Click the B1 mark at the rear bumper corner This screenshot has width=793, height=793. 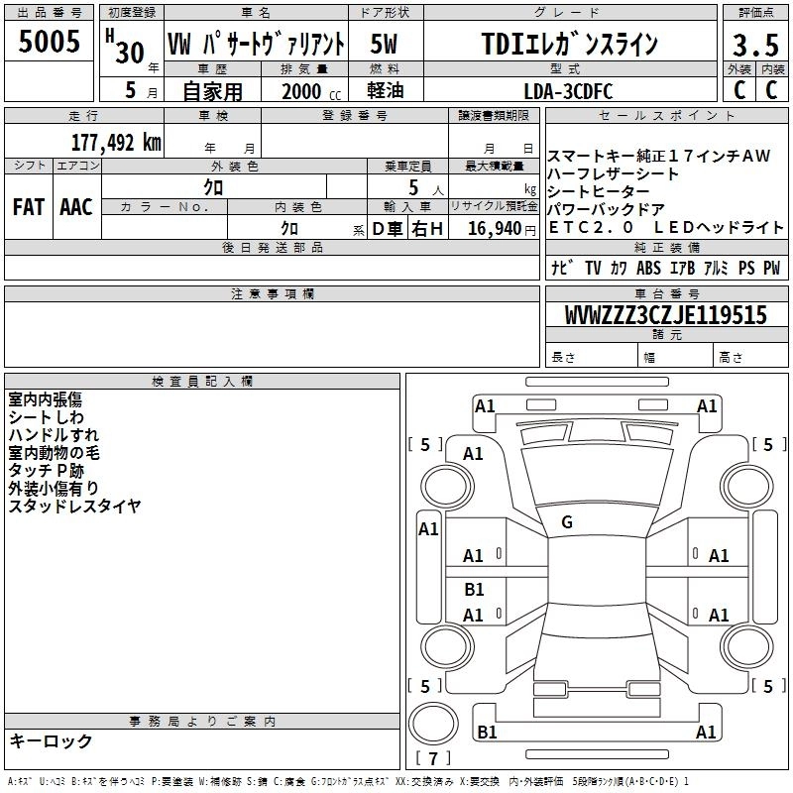tap(487, 733)
